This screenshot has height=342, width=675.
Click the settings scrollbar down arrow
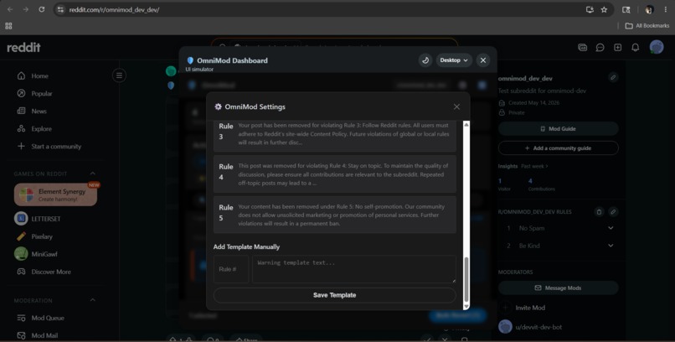466,306
